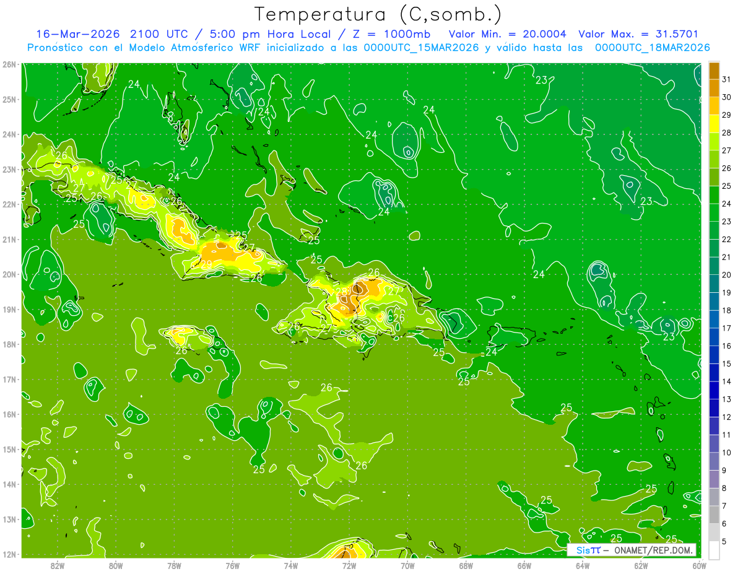Click the '26N' latitude axis label
The image size is (743, 574).
pyautogui.click(x=9, y=64)
